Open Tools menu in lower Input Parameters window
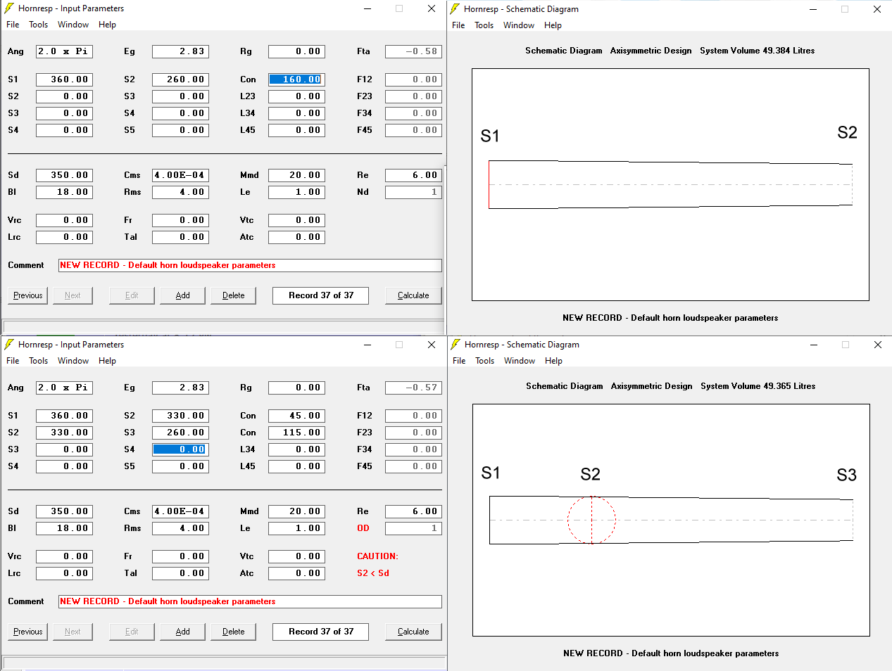Viewport: 892px width, 671px height. pos(39,361)
